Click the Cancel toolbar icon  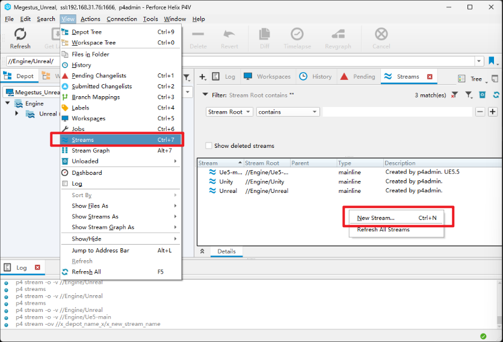381,34
